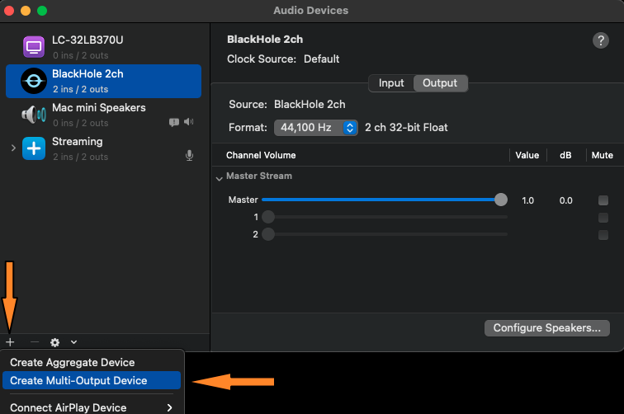Select the Streaming device row
Viewport: 624px width, 414px height.
tap(103, 148)
